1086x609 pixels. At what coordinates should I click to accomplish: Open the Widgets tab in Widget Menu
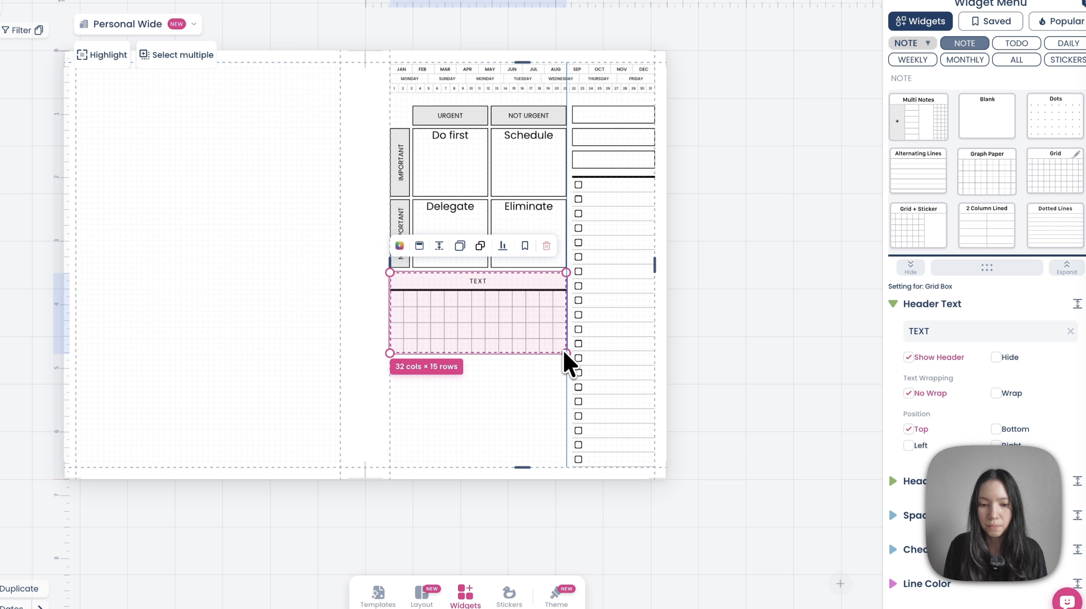click(x=920, y=21)
